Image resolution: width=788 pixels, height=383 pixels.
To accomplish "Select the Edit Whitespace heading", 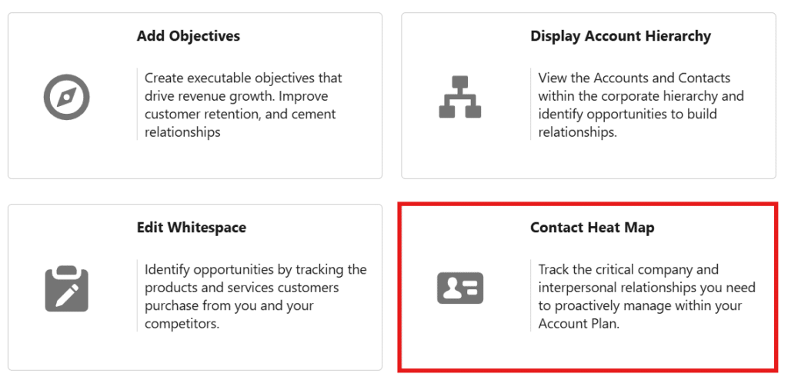I will tap(192, 228).
